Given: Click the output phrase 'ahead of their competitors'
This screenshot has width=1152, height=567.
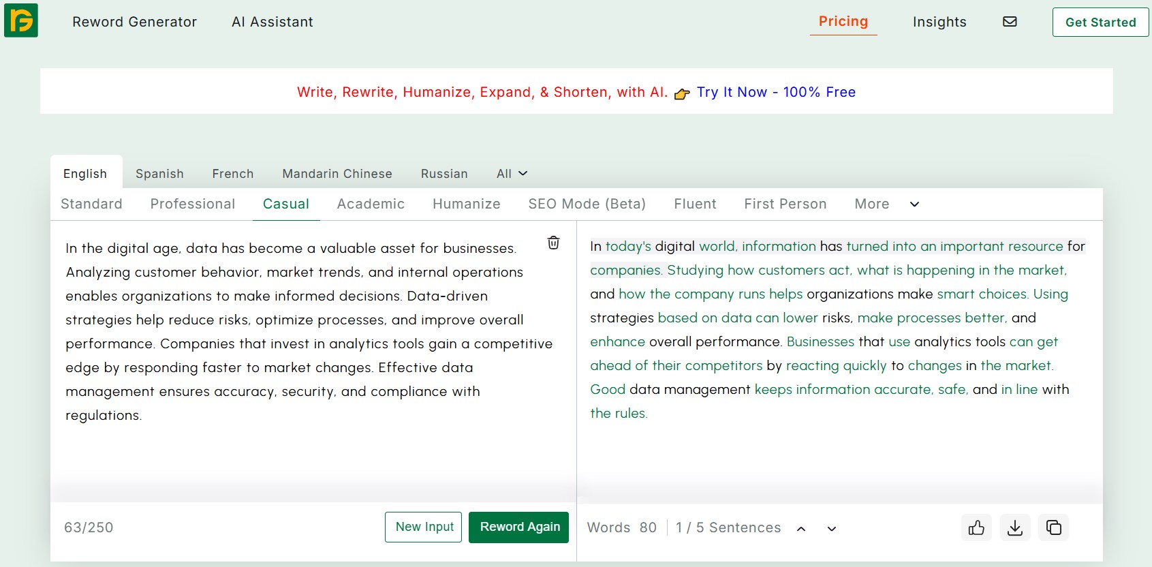Looking at the screenshot, I should pos(676,365).
